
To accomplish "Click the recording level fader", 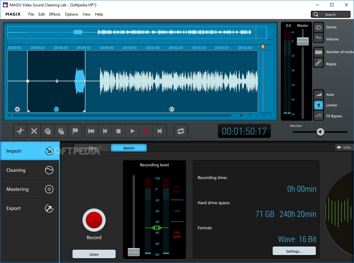I will 134,252.
